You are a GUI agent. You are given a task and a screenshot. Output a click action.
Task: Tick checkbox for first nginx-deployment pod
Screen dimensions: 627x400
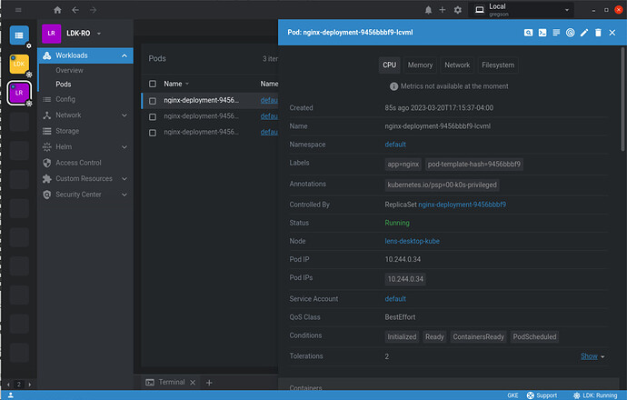click(x=153, y=101)
